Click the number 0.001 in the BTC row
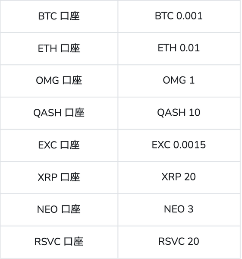 189,16
